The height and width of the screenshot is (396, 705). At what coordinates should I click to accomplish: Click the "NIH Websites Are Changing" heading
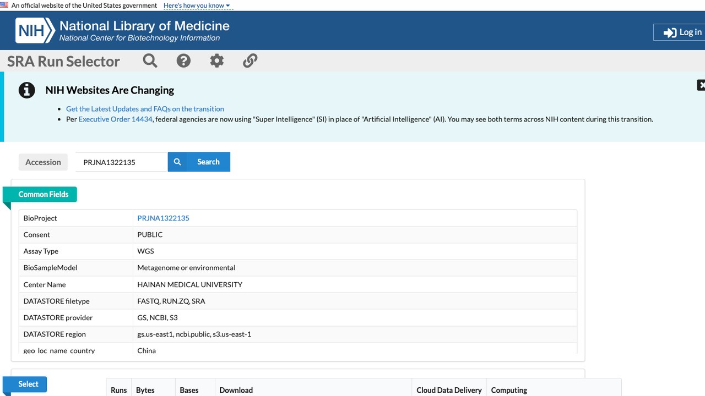pyautogui.click(x=110, y=90)
